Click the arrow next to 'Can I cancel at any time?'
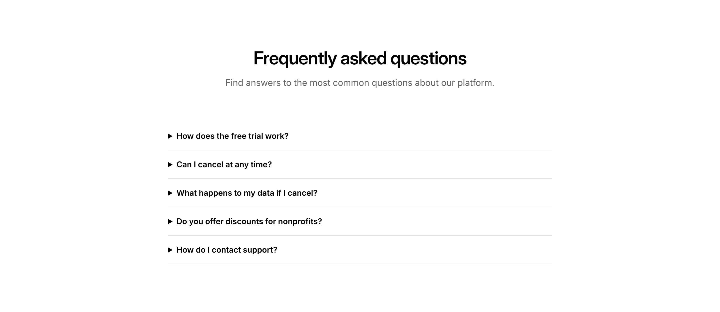720x312 pixels. [170, 165]
